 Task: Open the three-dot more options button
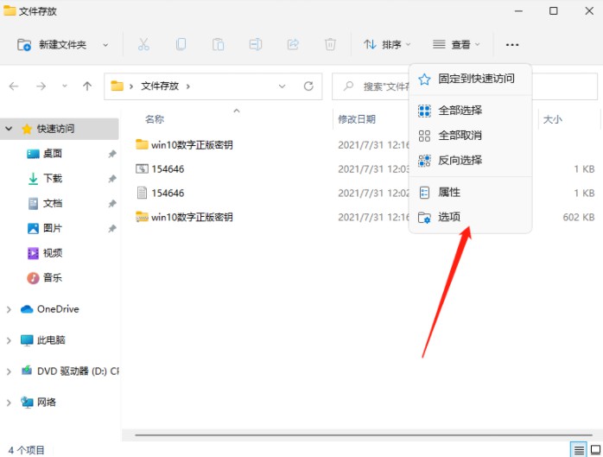[512, 44]
